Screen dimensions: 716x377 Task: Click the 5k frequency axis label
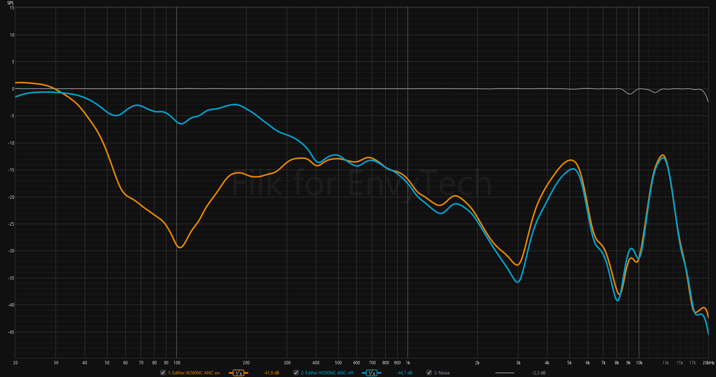tap(569, 363)
